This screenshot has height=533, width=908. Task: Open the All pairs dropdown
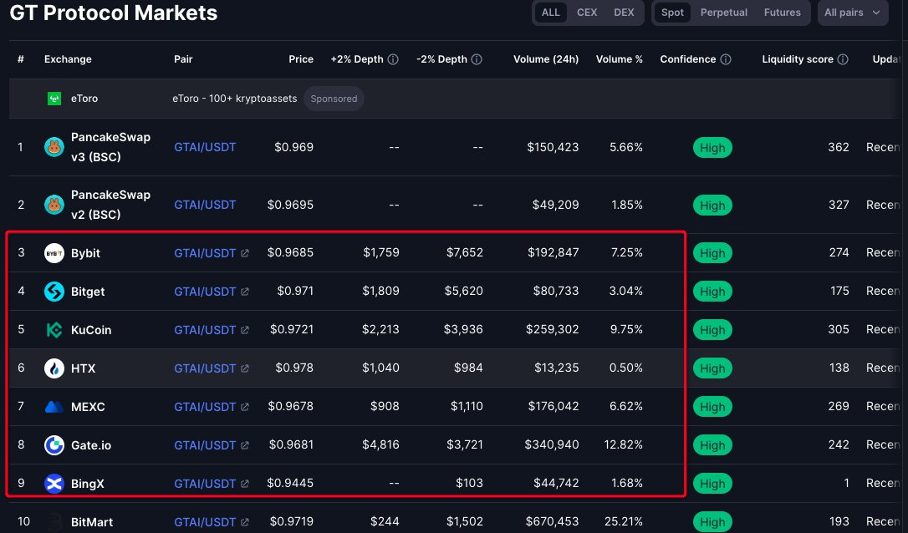(x=853, y=13)
